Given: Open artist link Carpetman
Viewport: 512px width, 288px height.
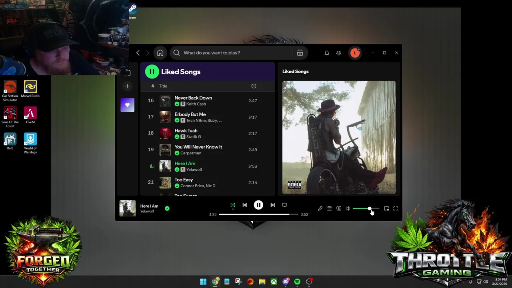Looking at the screenshot, I should [x=191, y=153].
